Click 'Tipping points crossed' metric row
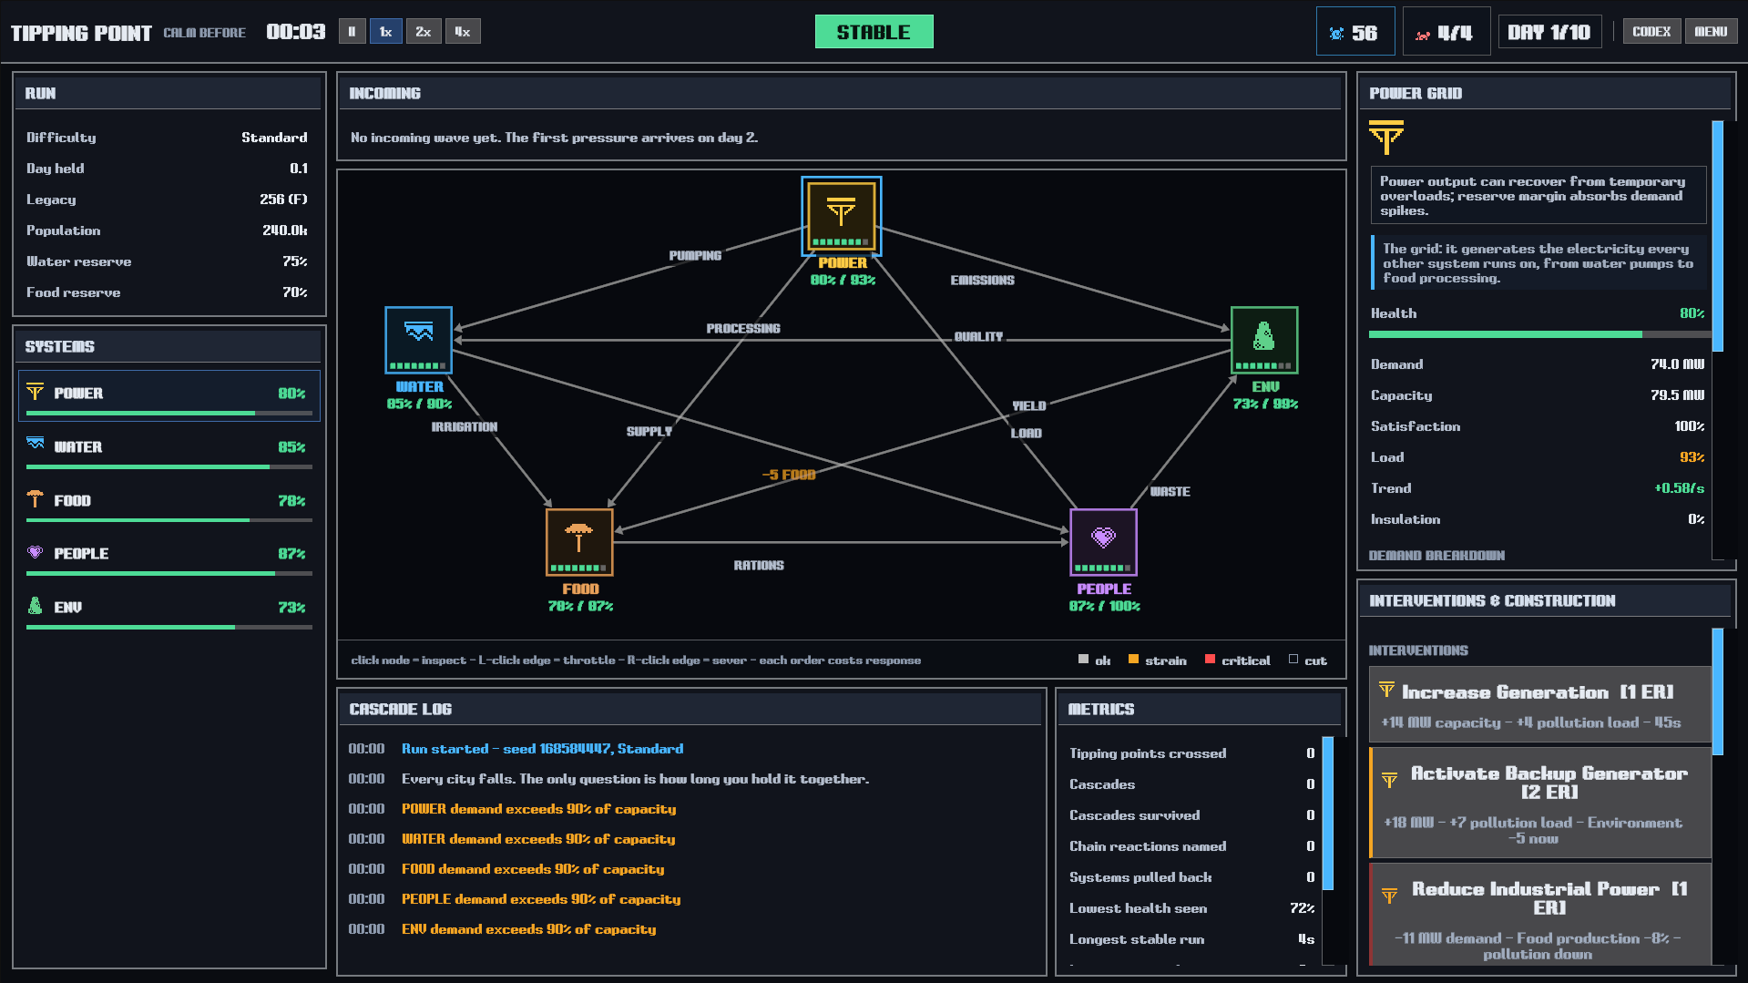The width and height of the screenshot is (1748, 983). point(1191,753)
